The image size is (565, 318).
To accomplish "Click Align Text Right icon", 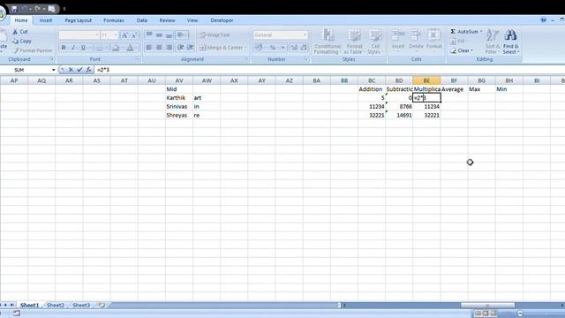I will pos(169,47).
